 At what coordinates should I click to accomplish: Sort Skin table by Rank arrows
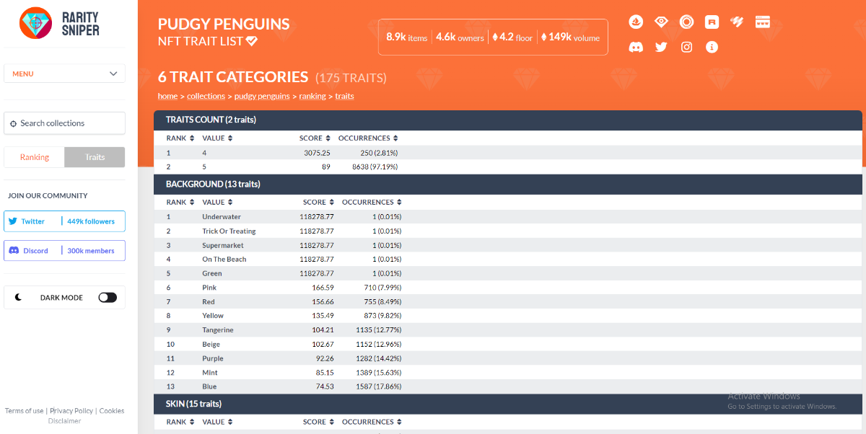(191, 422)
